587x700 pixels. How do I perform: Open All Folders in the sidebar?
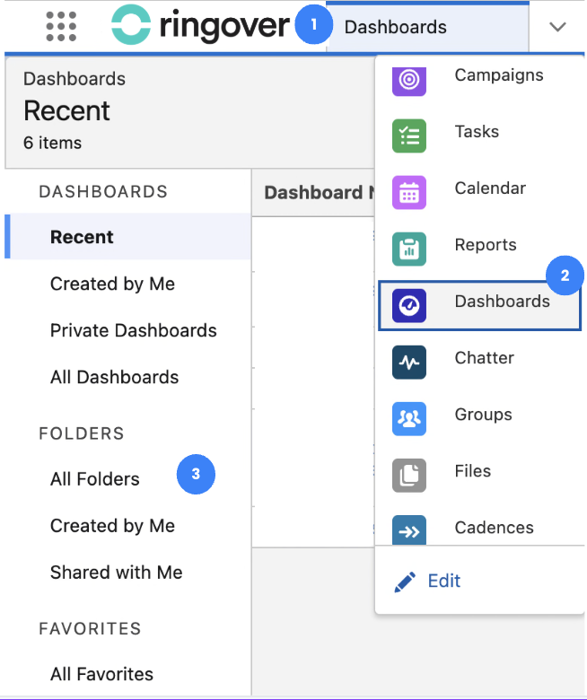(94, 479)
